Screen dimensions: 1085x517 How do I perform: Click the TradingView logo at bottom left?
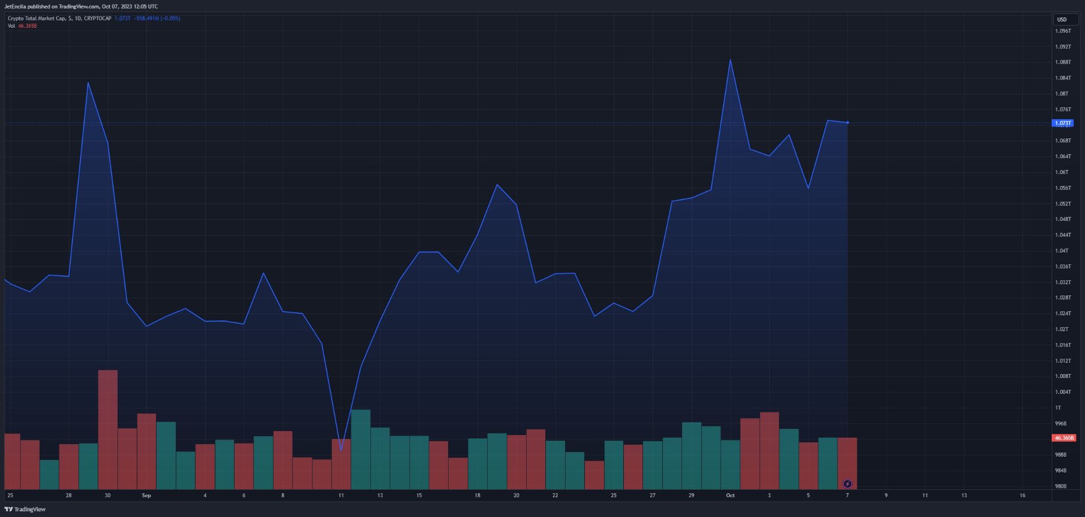click(25, 509)
